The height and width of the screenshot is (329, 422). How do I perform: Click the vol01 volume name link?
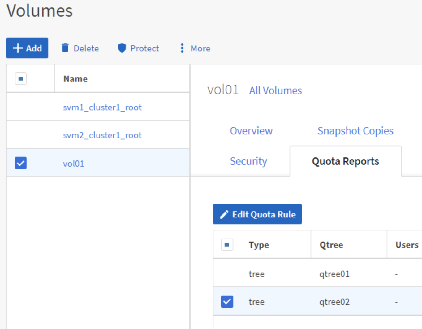click(73, 164)
